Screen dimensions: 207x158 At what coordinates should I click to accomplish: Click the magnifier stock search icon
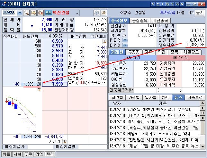tap(26, 13)
